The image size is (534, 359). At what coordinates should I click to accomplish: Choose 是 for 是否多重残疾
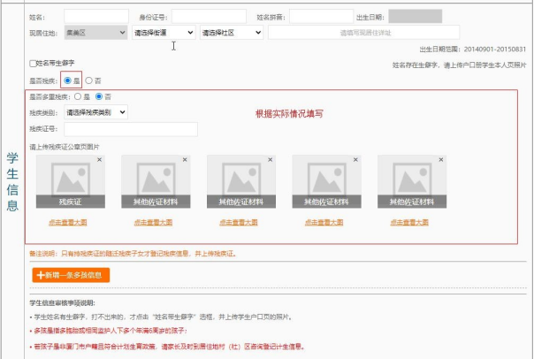(77, 96)
